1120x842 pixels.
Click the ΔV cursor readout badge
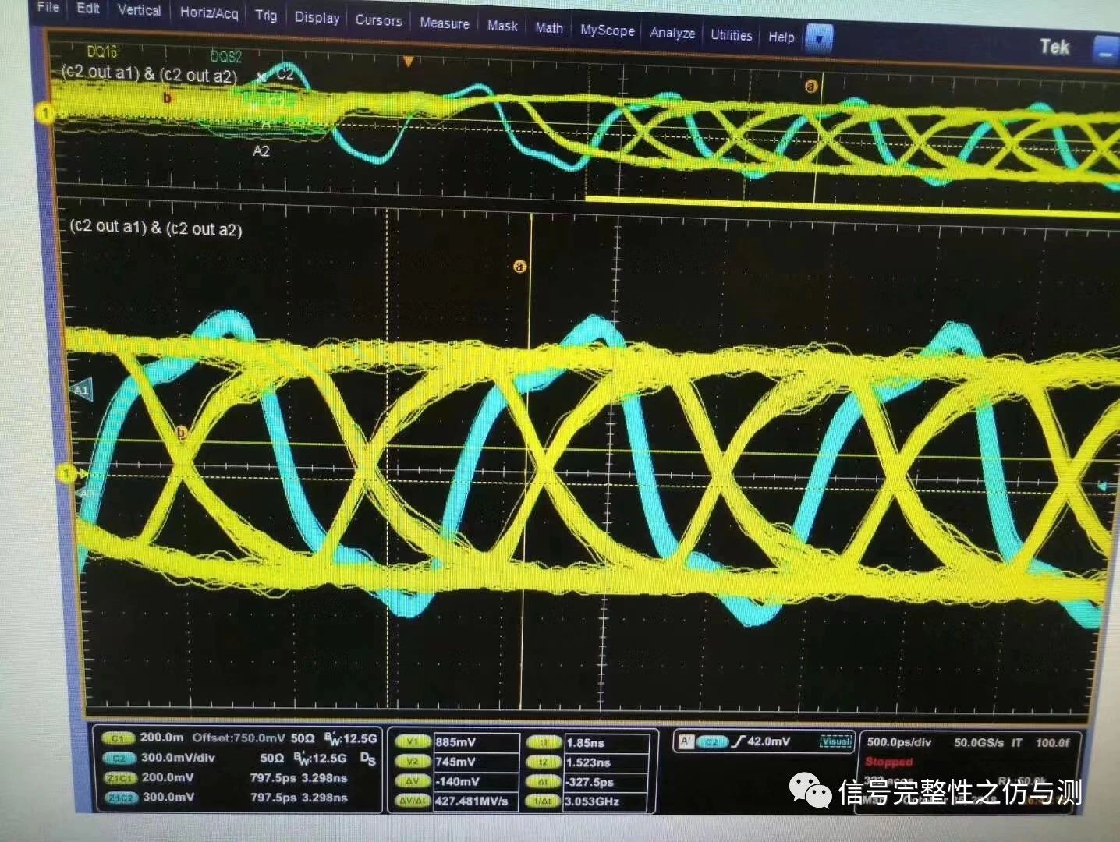point(413,781)
